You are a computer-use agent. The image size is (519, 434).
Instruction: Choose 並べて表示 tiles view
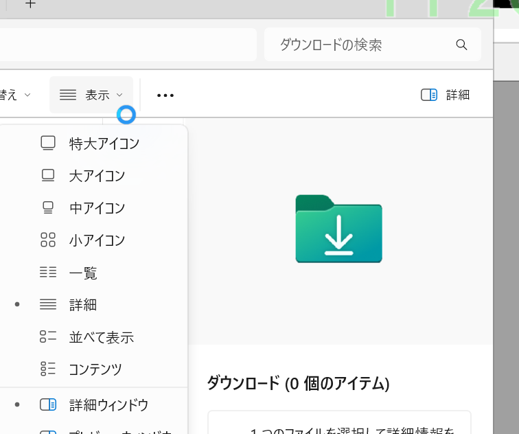(100, 337)
